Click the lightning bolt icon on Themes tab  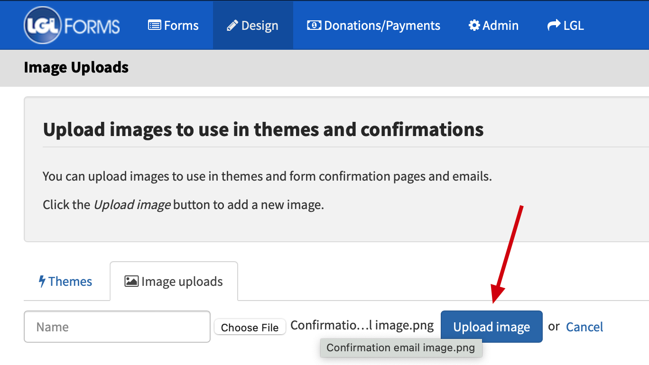click(x=42, y=281)
